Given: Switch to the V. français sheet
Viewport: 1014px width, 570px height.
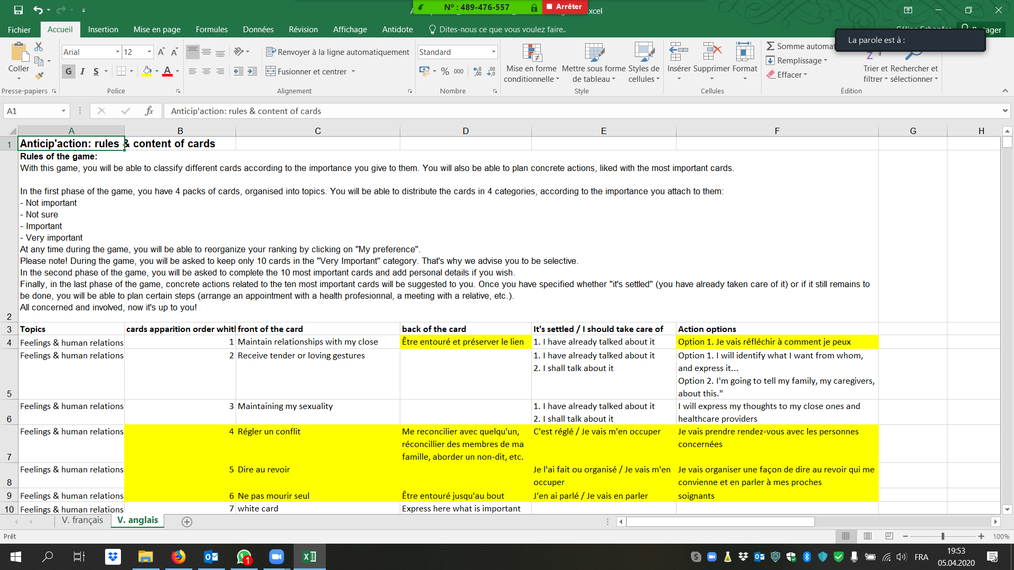Looking at the screenshot, I should pos(82,520).
